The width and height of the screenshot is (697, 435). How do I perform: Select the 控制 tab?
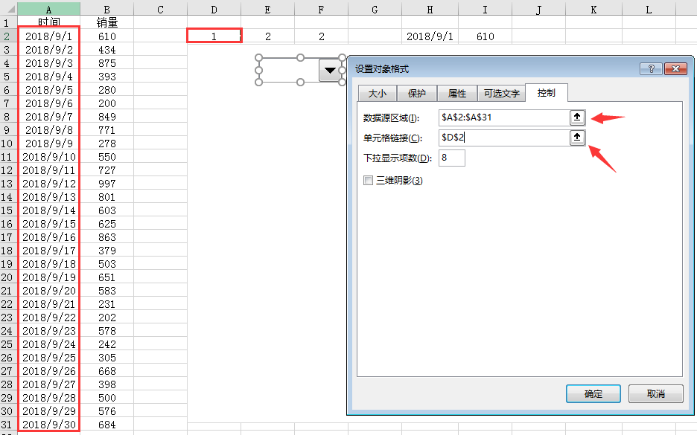point(547,92)
